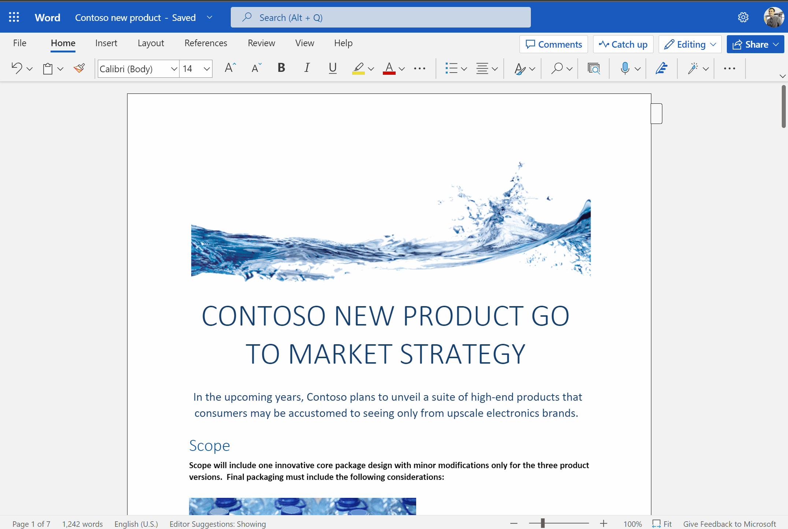Click the Dictate microphone icon
This screenshot has height=529, width=788.
coord(625,68)
